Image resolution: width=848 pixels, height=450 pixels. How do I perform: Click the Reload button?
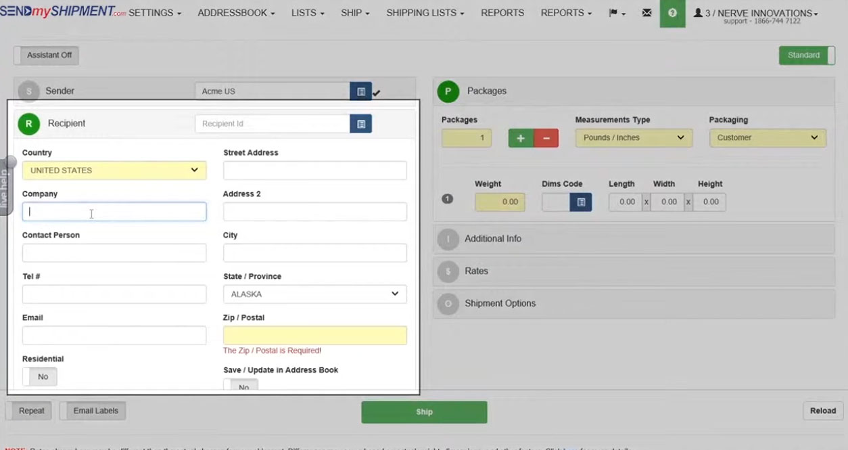[822, 411]
